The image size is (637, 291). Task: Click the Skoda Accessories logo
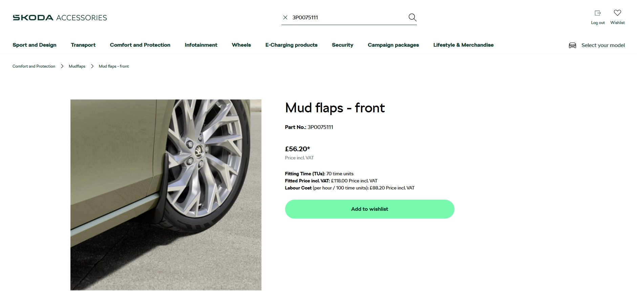coord(60,18)
